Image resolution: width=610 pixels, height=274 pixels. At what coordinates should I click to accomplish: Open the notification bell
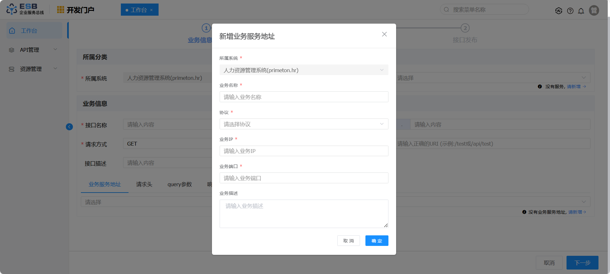click(581, 11)
